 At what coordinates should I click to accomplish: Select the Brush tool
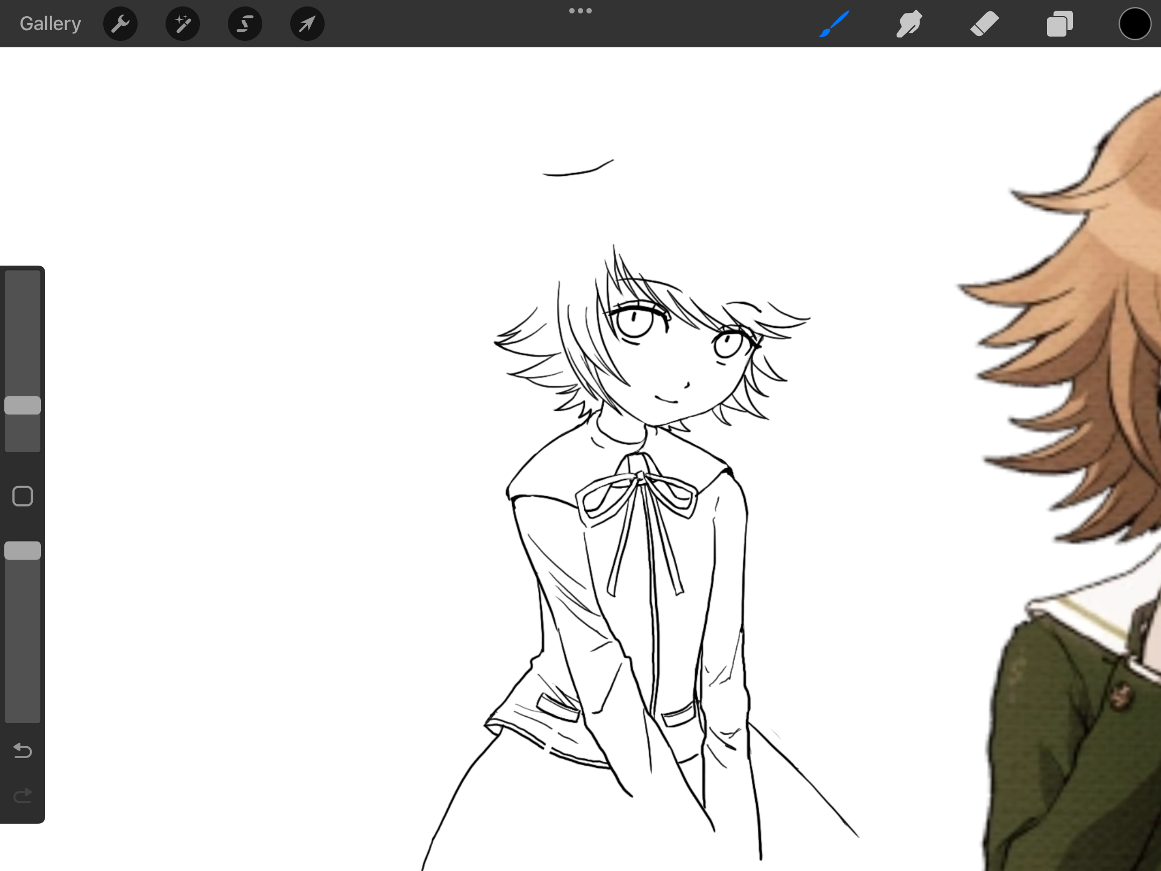834,24
